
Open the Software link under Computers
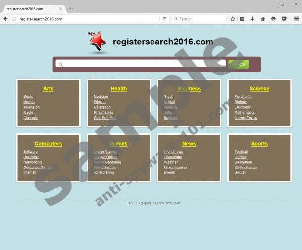[30, 152]
